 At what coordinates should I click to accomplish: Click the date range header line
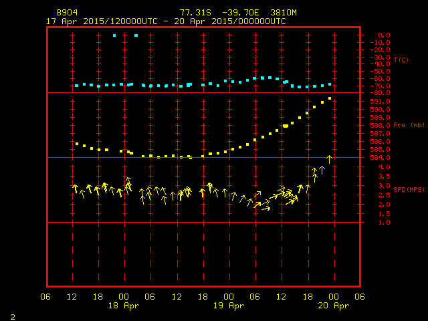coord(166,21)
